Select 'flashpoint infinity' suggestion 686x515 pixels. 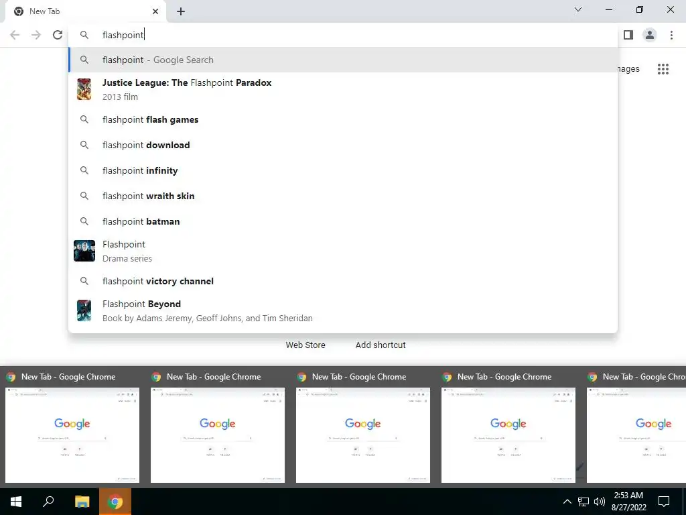pos(343,170)
